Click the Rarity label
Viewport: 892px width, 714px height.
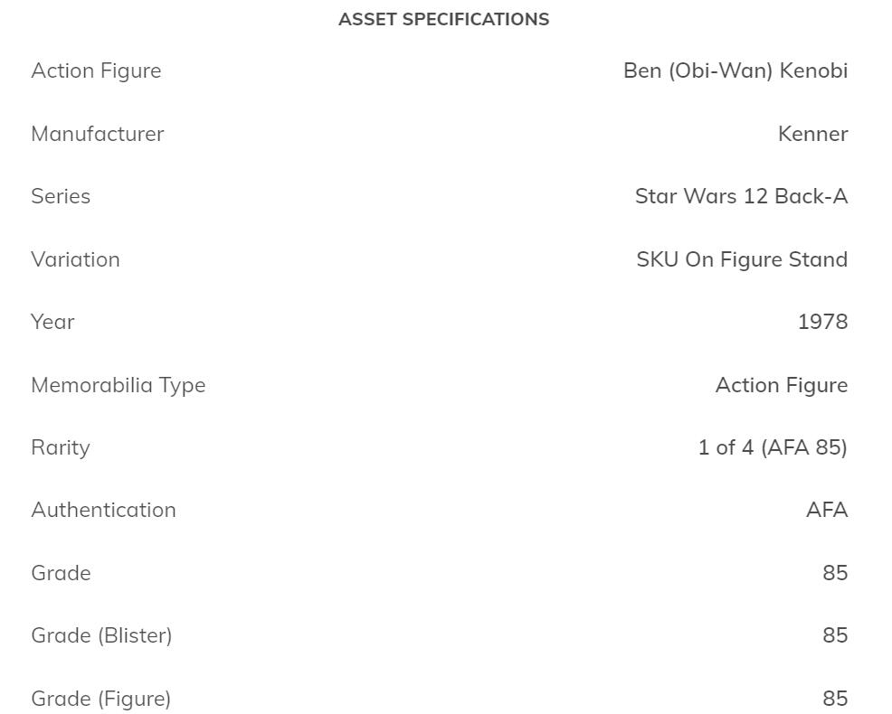[60, 447]
